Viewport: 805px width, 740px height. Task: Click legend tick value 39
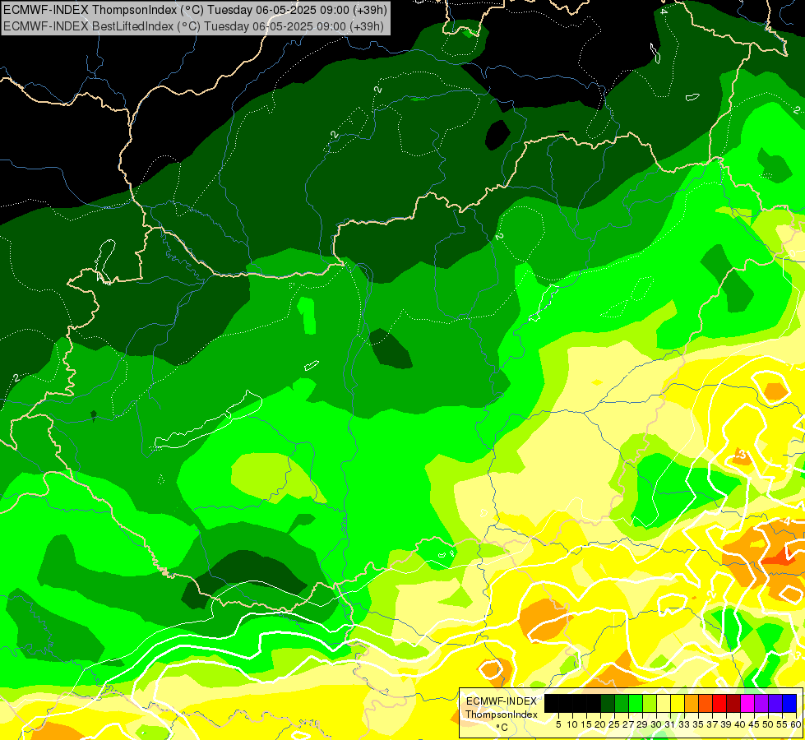coord(726,724)
